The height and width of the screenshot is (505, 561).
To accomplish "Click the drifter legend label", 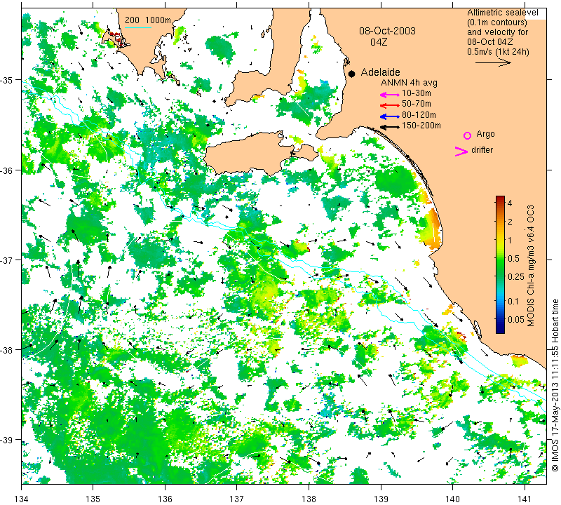I will (482, 150).
